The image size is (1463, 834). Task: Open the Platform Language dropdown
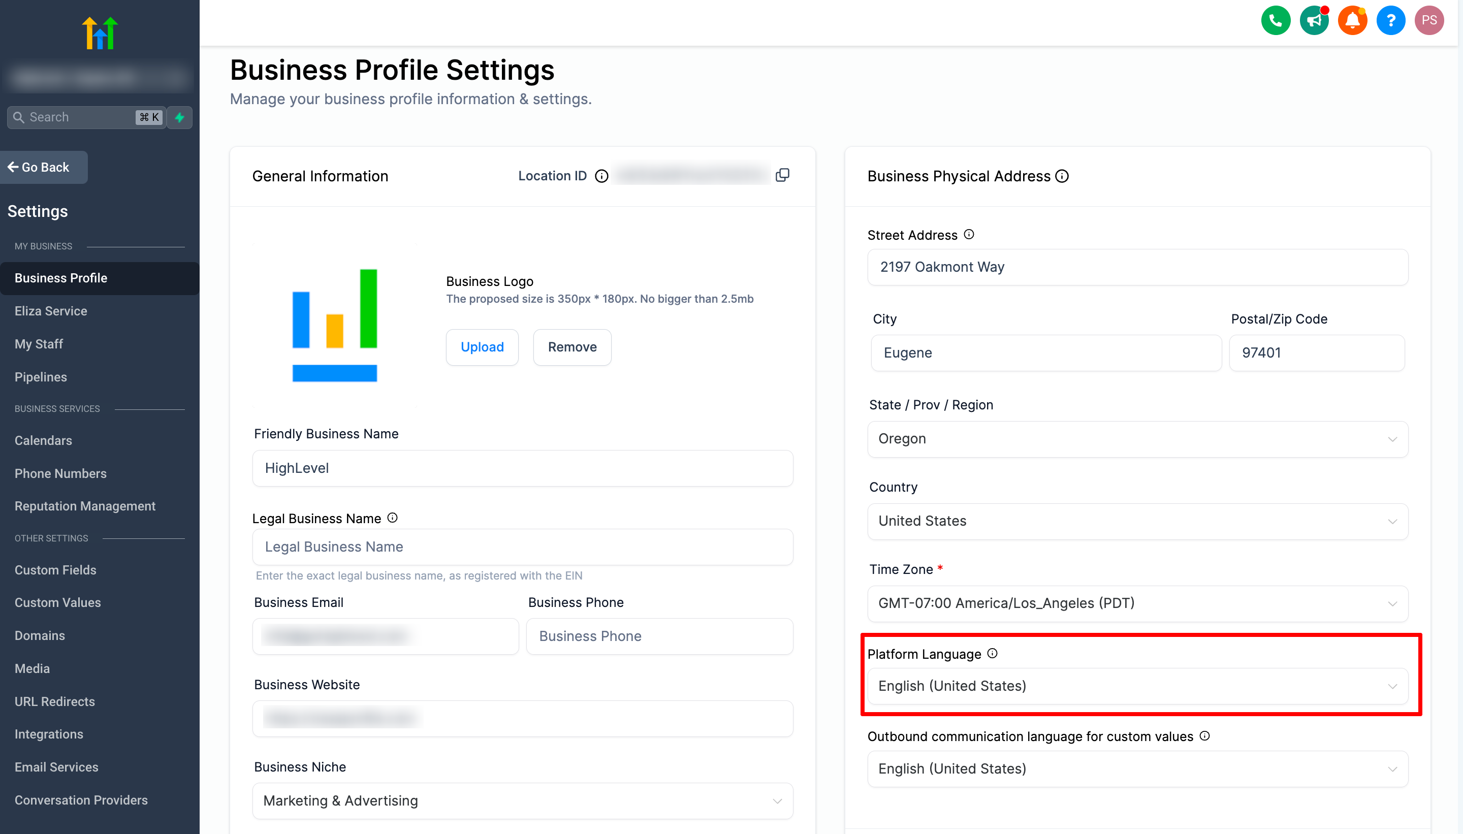(x=1137, y=686)
